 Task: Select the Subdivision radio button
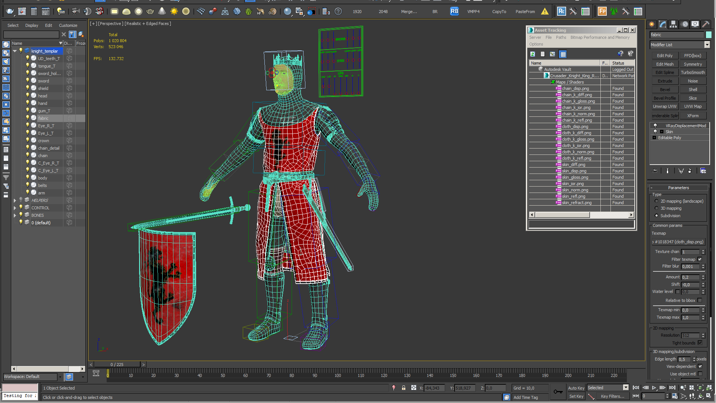coord(656,216)
